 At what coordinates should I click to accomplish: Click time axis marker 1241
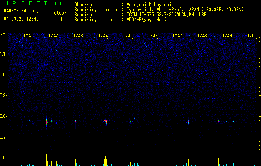point(28,36)
